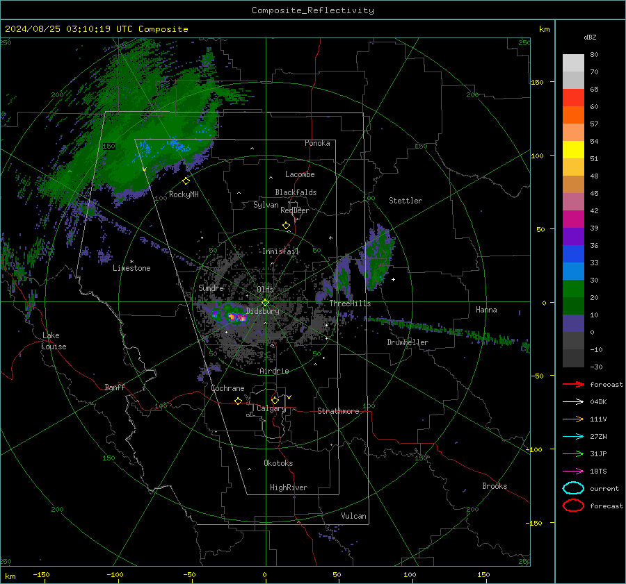
Task: Click the km units label at top right
Action: 544,29
